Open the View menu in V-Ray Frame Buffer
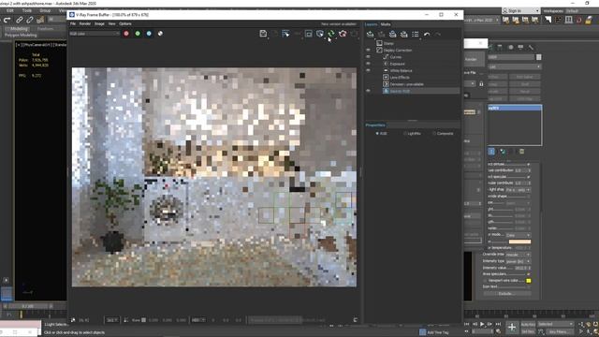The width and height of the screenshot is (599, 337). coord(111,23)
